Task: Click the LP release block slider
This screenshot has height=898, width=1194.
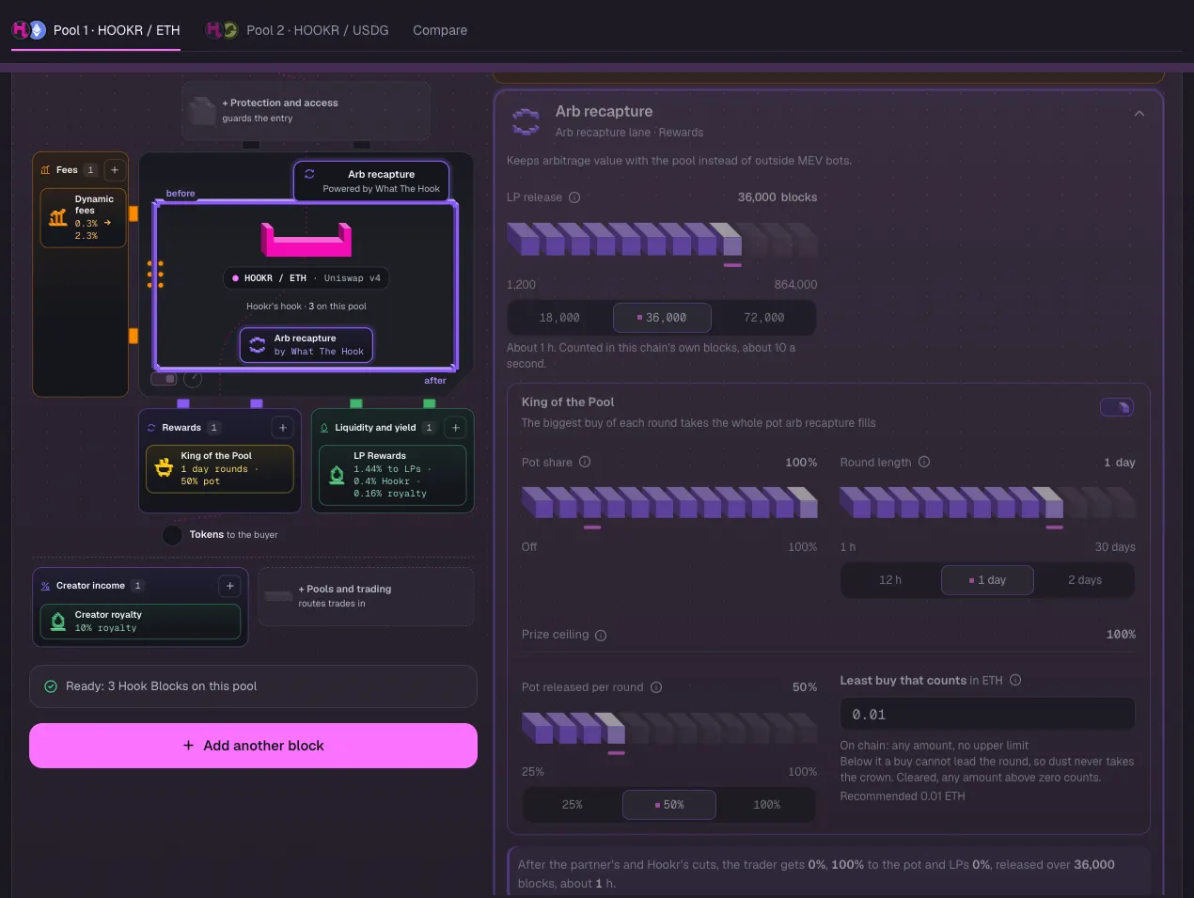Action: point(662,240)
